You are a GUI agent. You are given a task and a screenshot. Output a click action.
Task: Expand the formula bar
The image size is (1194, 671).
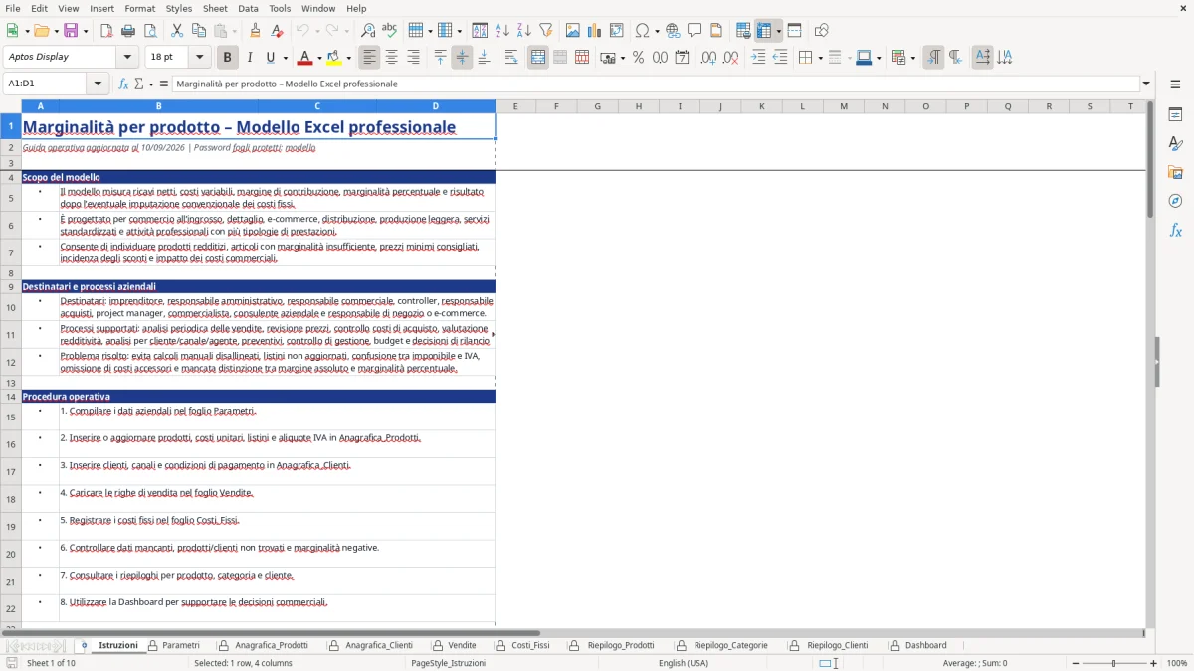(x=1146, y=84)
